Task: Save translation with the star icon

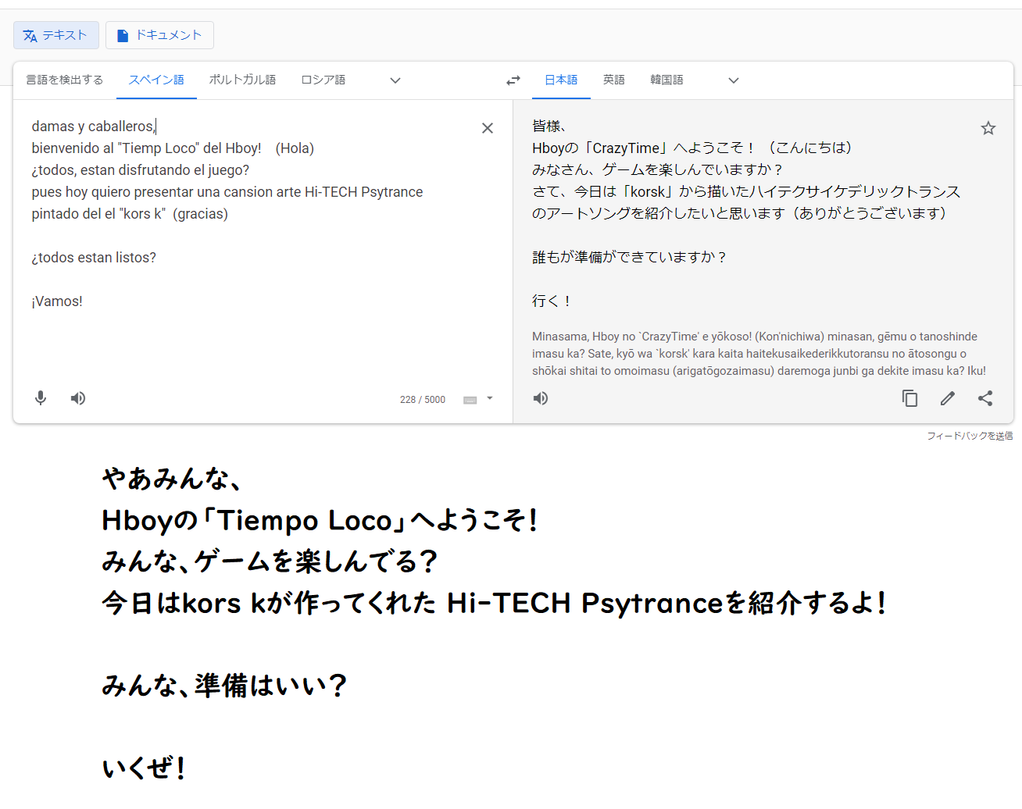Action: [988, 128]
